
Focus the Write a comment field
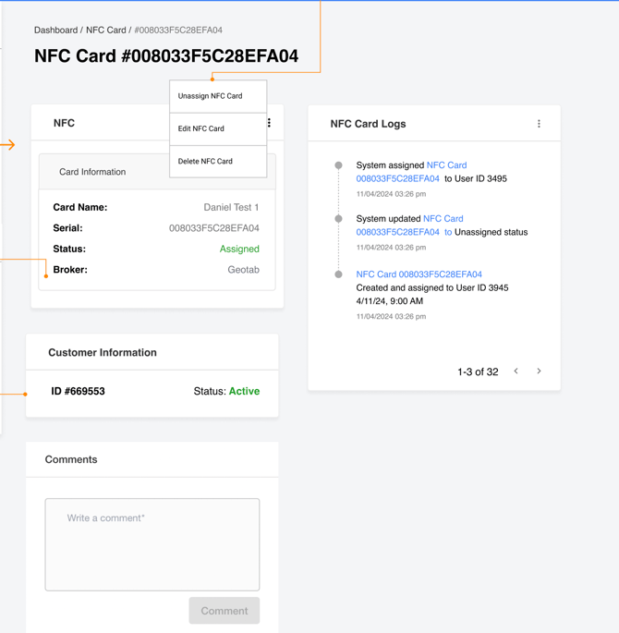tap(152, 544)
